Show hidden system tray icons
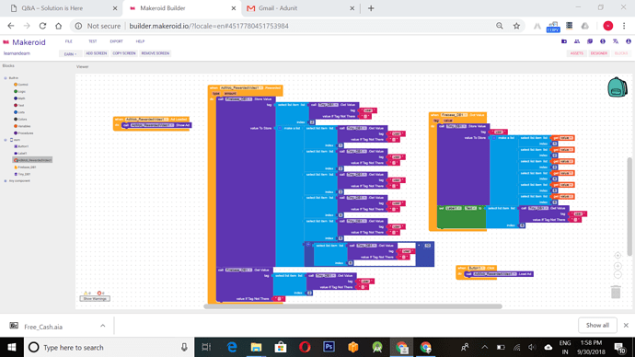Image resolution: width=635 pixels, height=357 pixels. coord(484,347)
